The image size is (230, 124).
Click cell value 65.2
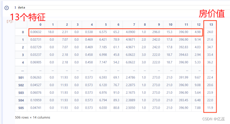[x=116, y=32]
